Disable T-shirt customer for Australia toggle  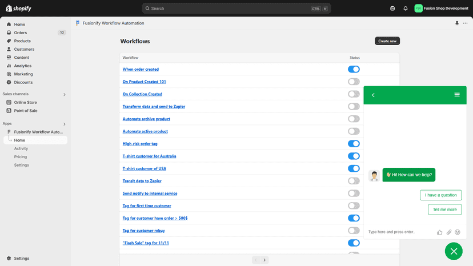tap(354, 156)
